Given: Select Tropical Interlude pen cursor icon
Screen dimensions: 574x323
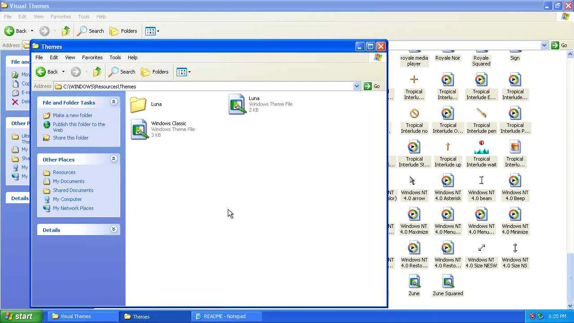Looking at the screenshot, I should pos(481,113).
